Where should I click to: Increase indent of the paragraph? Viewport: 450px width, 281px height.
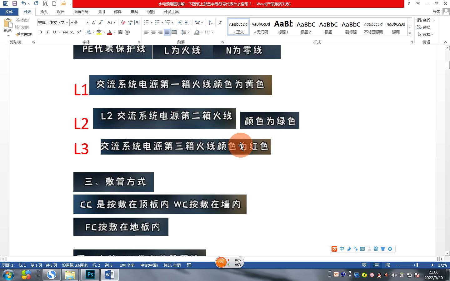(188, 22)
